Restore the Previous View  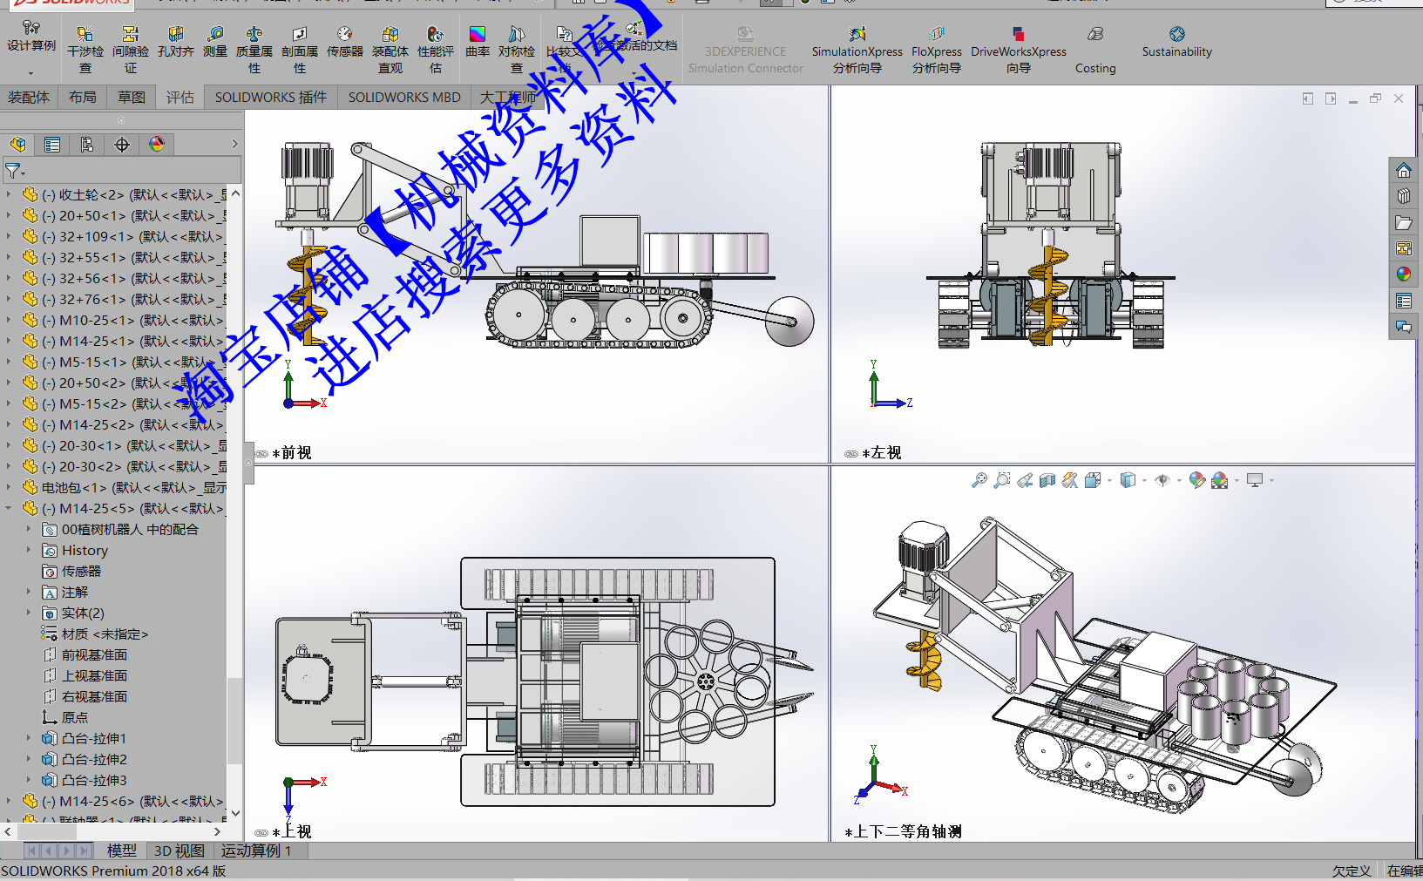pos(1025,480)
